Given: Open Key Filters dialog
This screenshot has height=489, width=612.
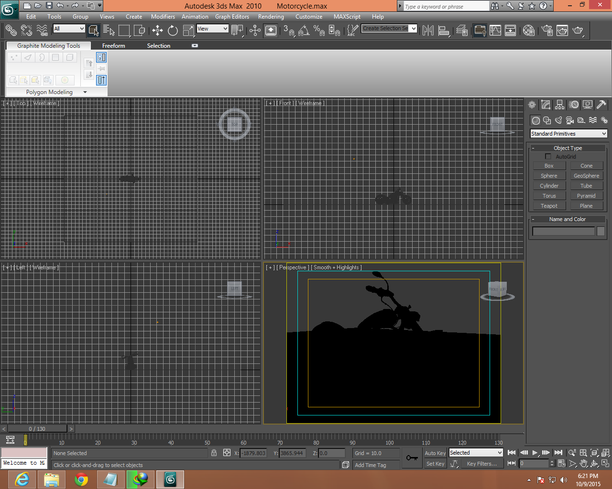Looking at the screenshot, I should (x=481, y=464).
